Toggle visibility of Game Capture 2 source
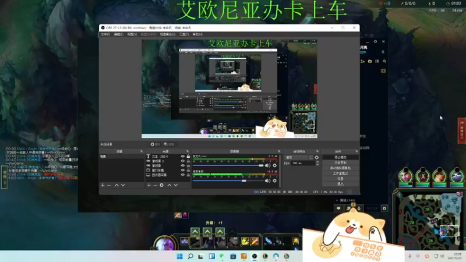 click(183, 161)
